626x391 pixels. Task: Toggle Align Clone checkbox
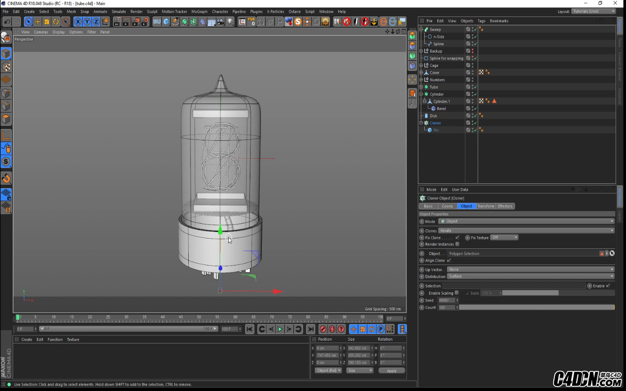click(449, 260)
